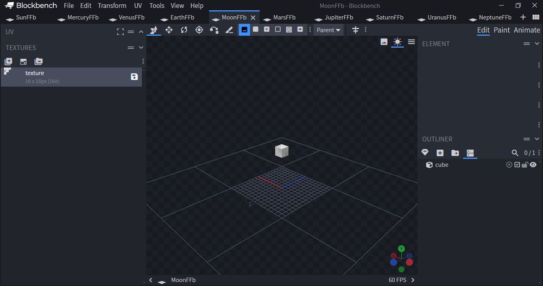Screen dimensions: 543x286
Task: Open the Transform menu
Action: pos(112,5)
